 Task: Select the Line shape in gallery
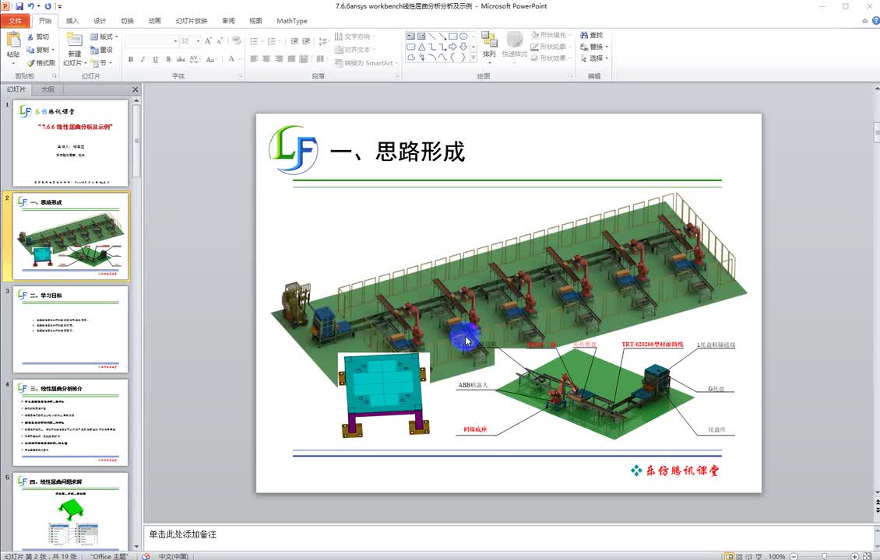pyautogui.click(x=431, y=36)
